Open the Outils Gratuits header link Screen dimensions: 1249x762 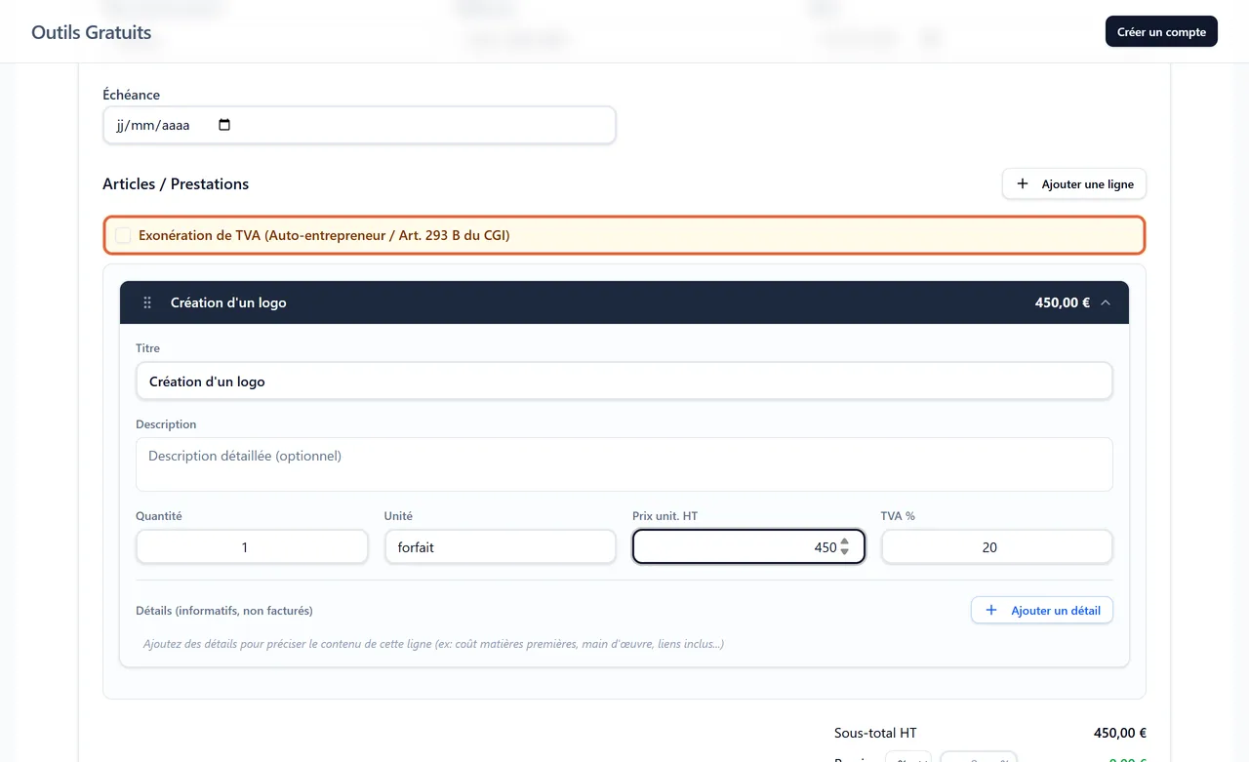pyautogui.click(x=92, y=32)
